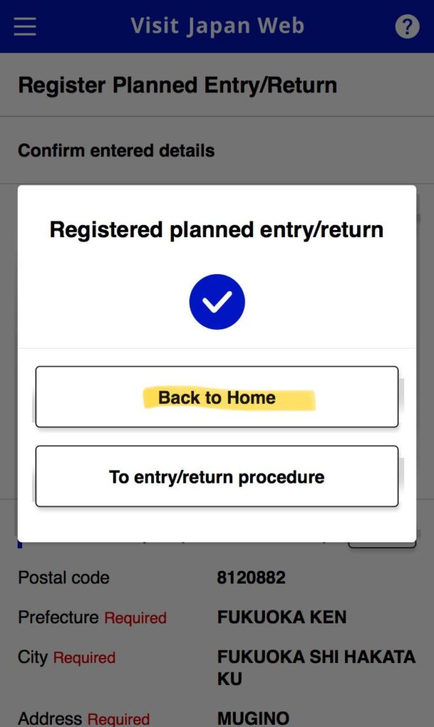Click the Required tag beside Address
The width and height of the screenshot is (434, 727).
coord(118,719)
